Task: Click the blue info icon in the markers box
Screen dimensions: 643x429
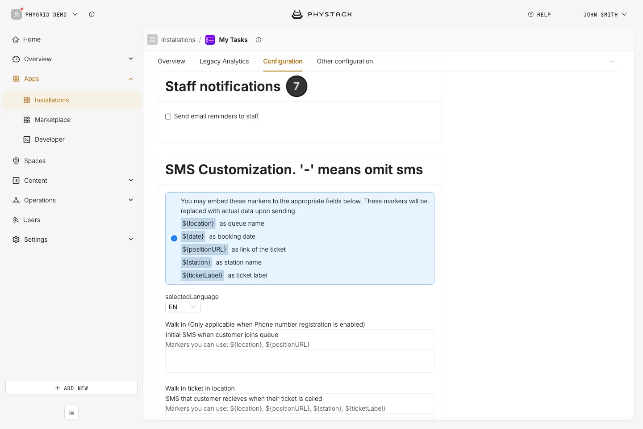Action: [x=174, y=239]
